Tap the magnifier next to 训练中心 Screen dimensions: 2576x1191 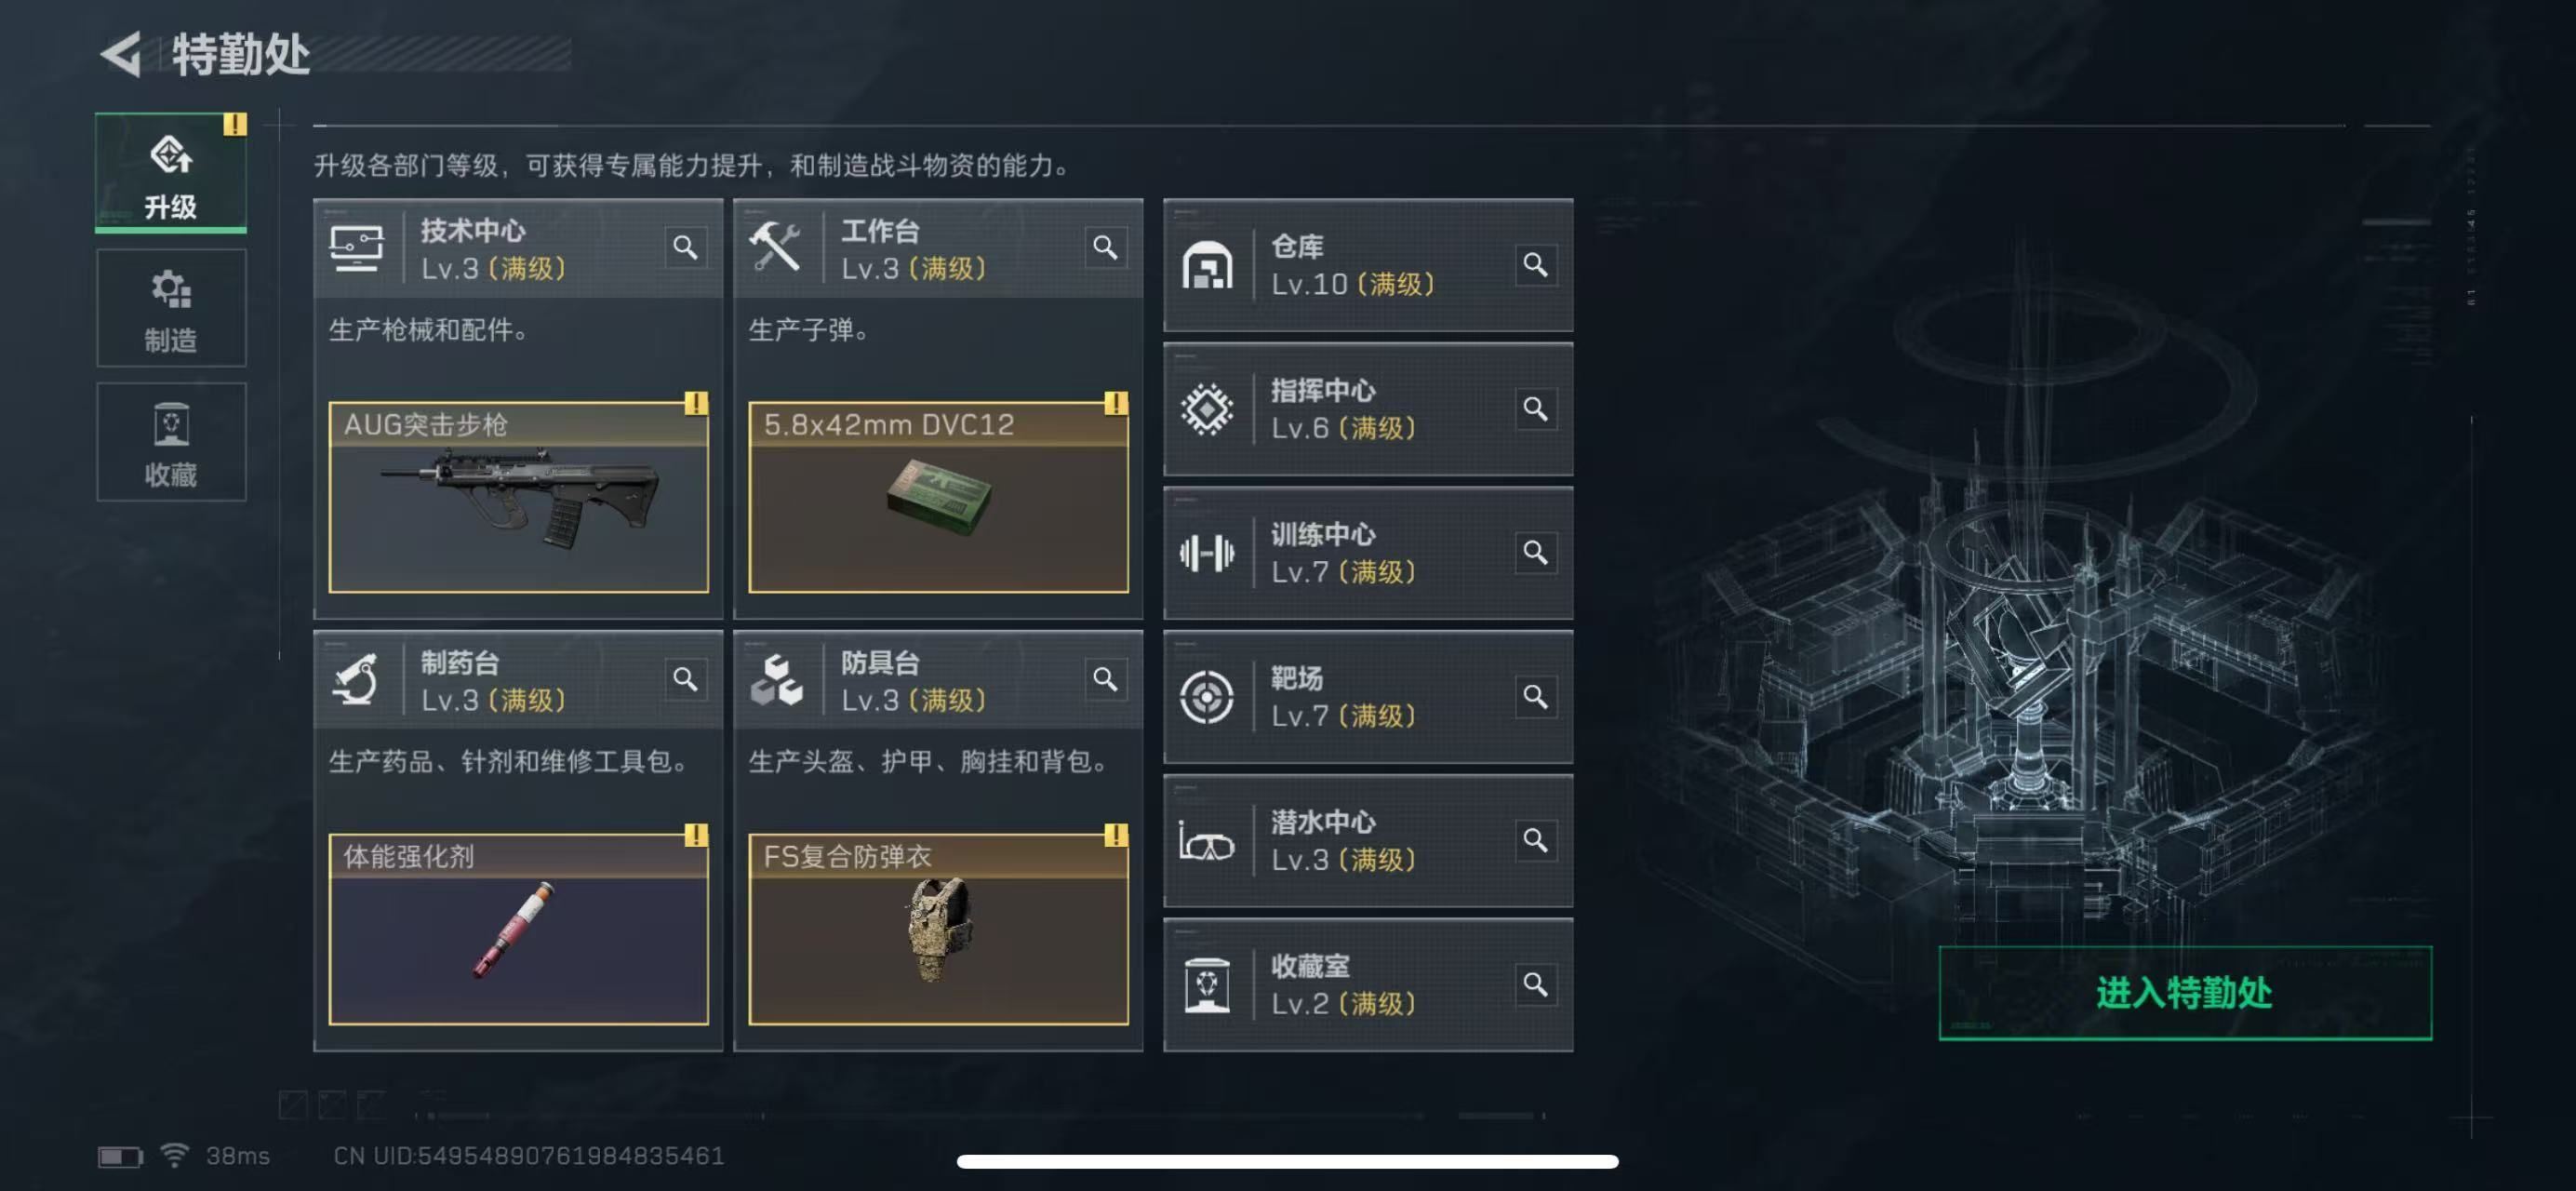(1535, 553)
